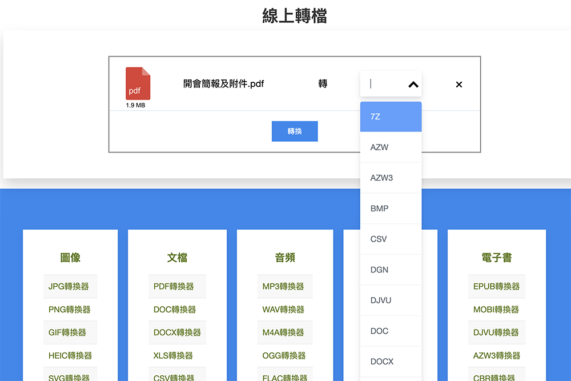Open the JPG轉換器 link
The width and height of the screenshot is (571, 381).
coord(70,286)
